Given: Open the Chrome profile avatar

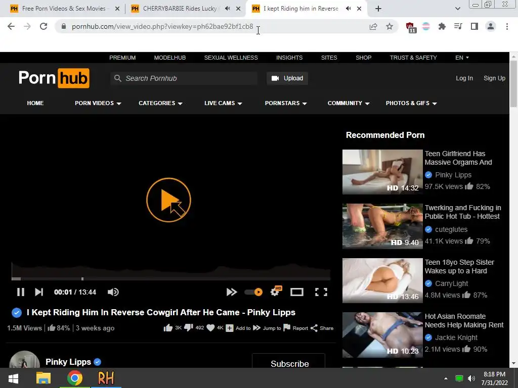Looking at the screenshot, I should (491, 26).
